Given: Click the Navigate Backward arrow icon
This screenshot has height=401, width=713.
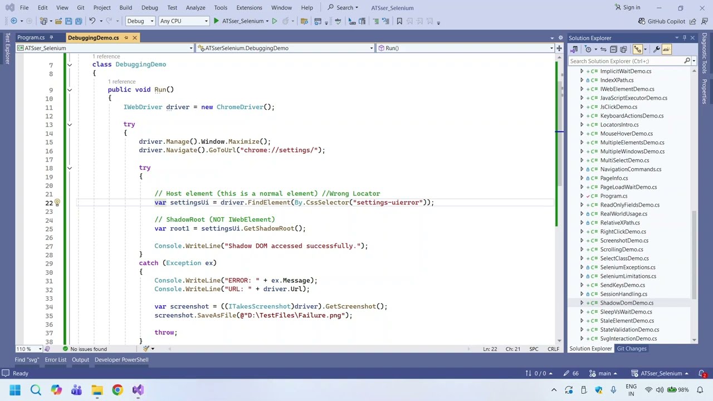Looking at the screenshot, I should [x=14, y=21].
